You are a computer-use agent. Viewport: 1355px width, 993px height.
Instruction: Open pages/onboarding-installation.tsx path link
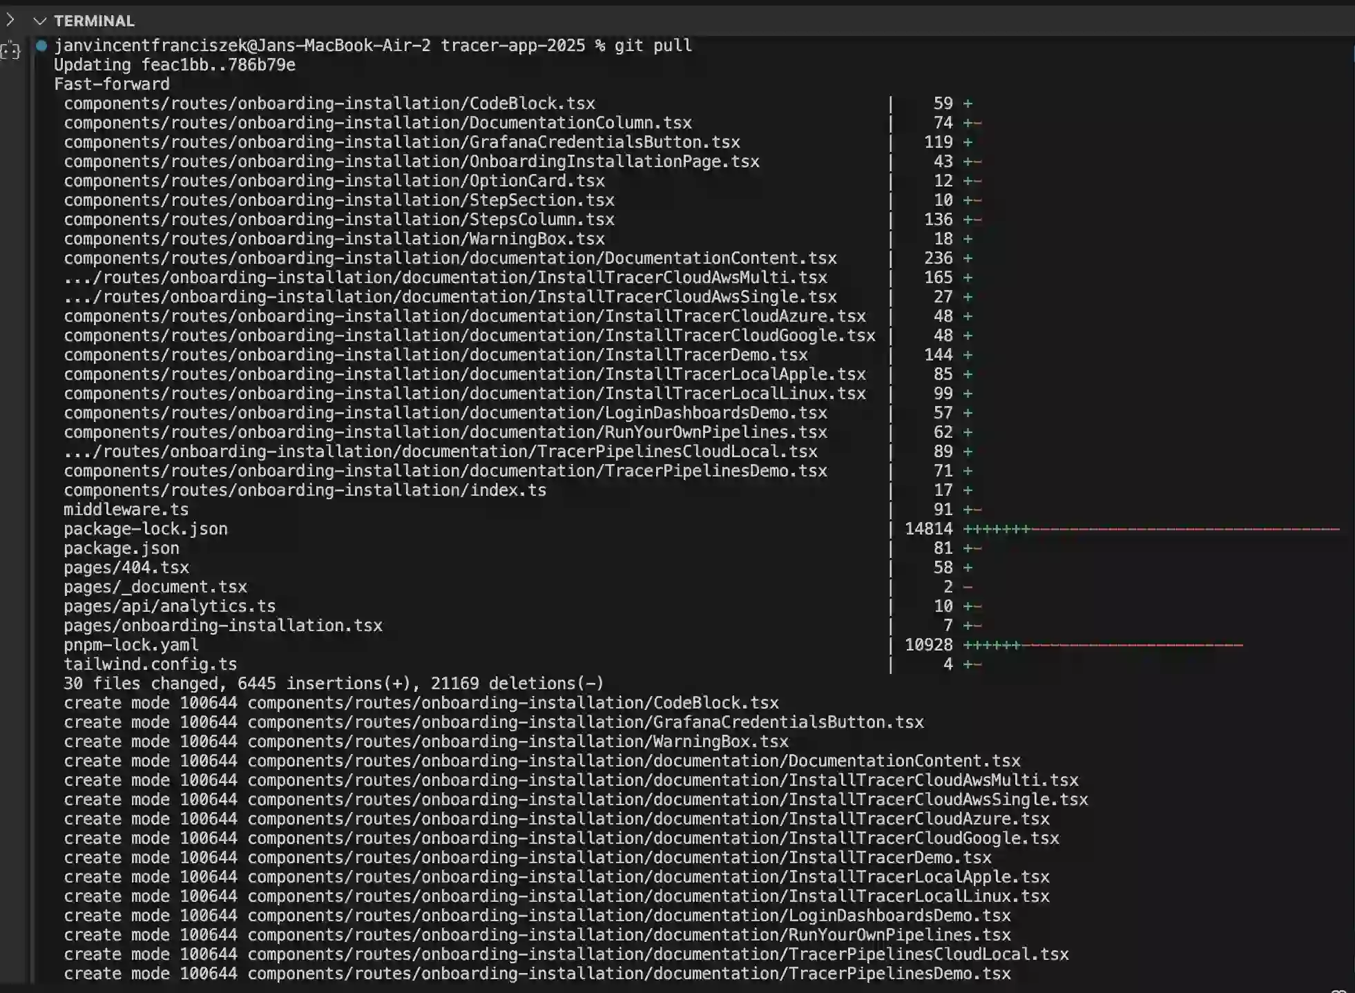point(222,626)
